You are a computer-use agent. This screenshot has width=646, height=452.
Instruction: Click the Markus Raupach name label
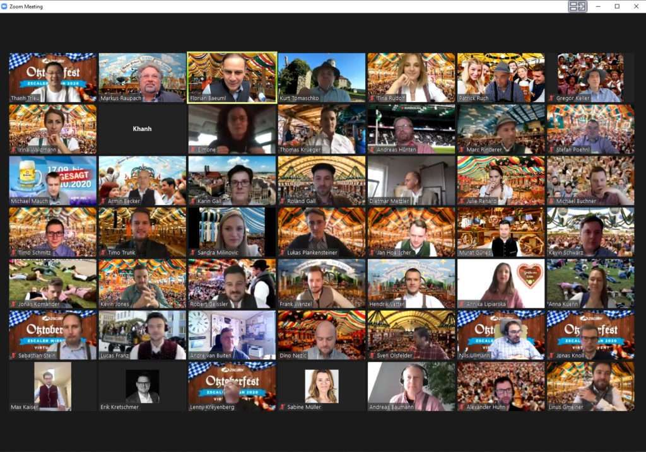[x=122, y=98]
